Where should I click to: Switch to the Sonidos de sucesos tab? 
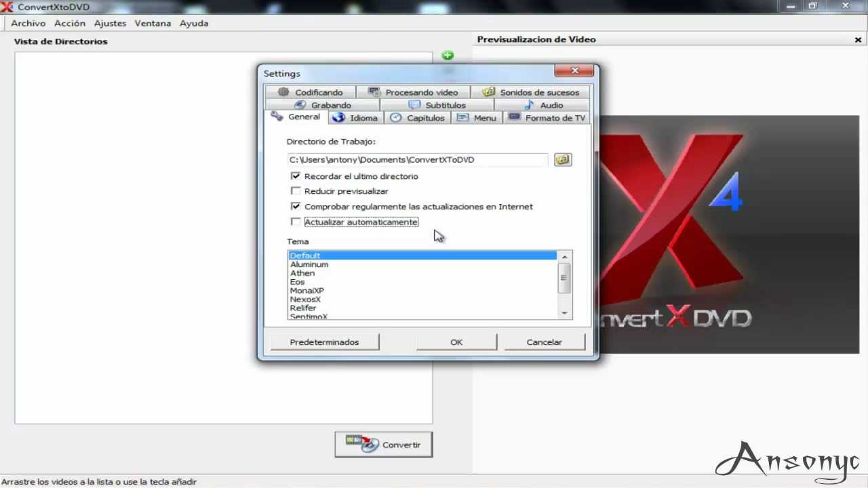coord(530,91)
